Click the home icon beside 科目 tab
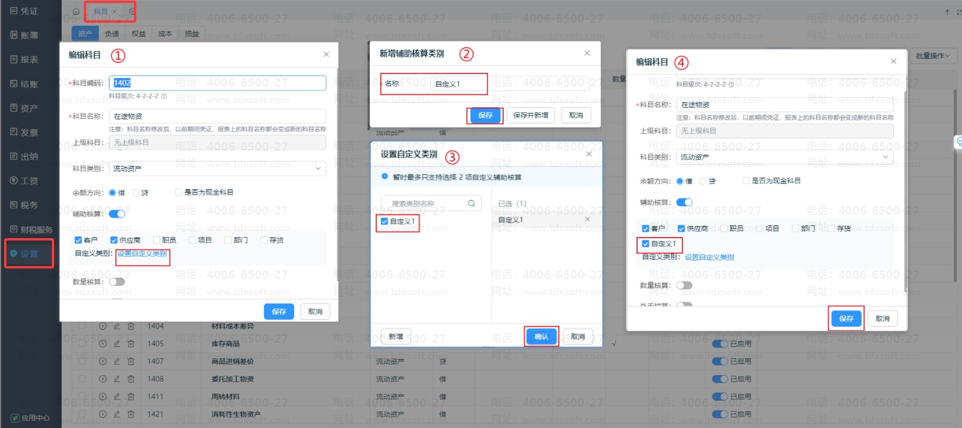 pos(76,12)
